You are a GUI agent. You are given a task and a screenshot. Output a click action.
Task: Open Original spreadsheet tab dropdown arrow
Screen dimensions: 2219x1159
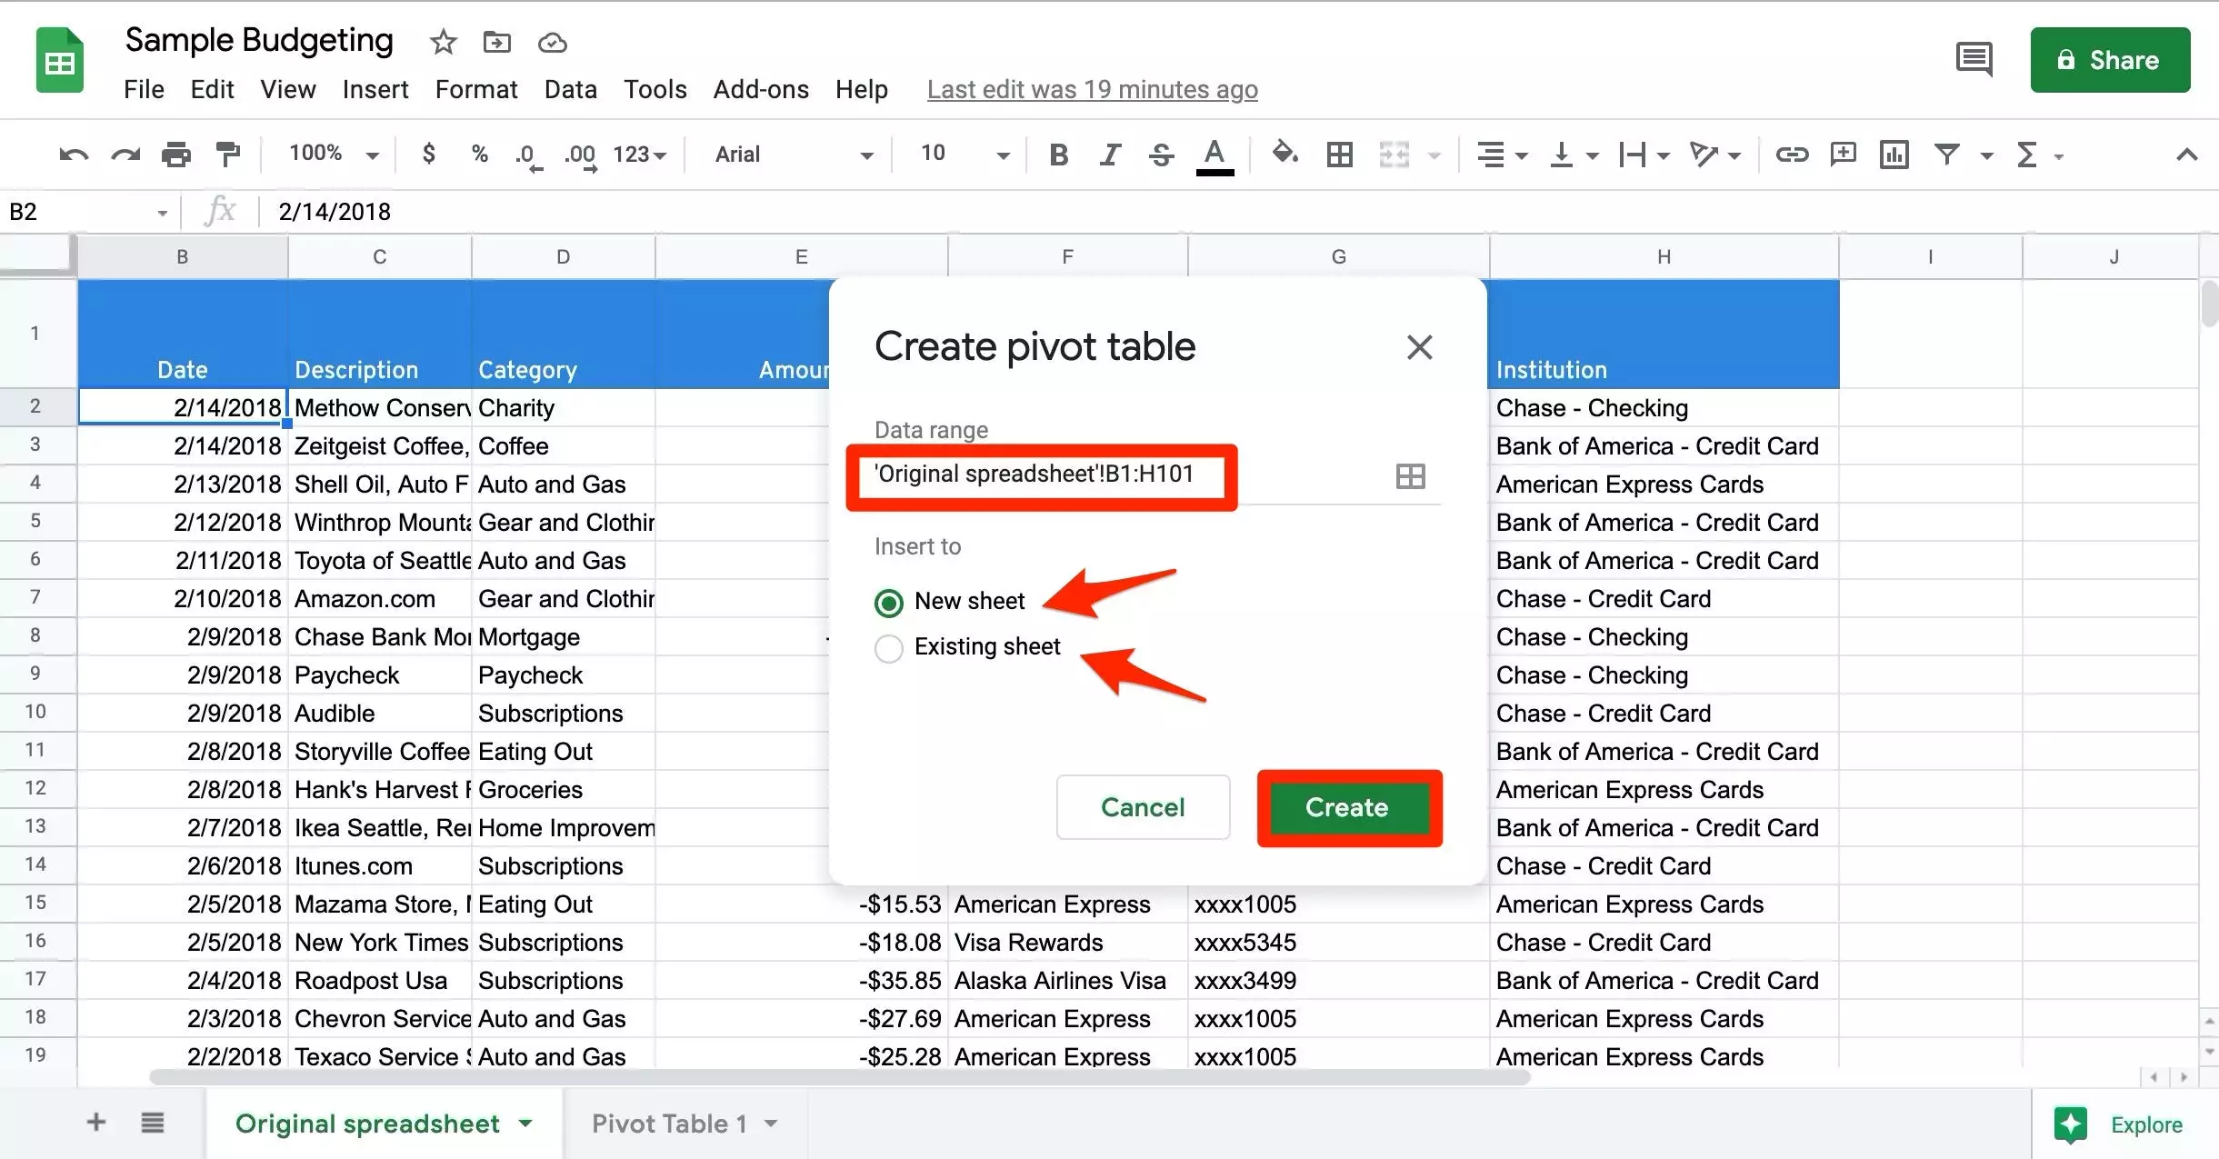(x=525, y=1124)
